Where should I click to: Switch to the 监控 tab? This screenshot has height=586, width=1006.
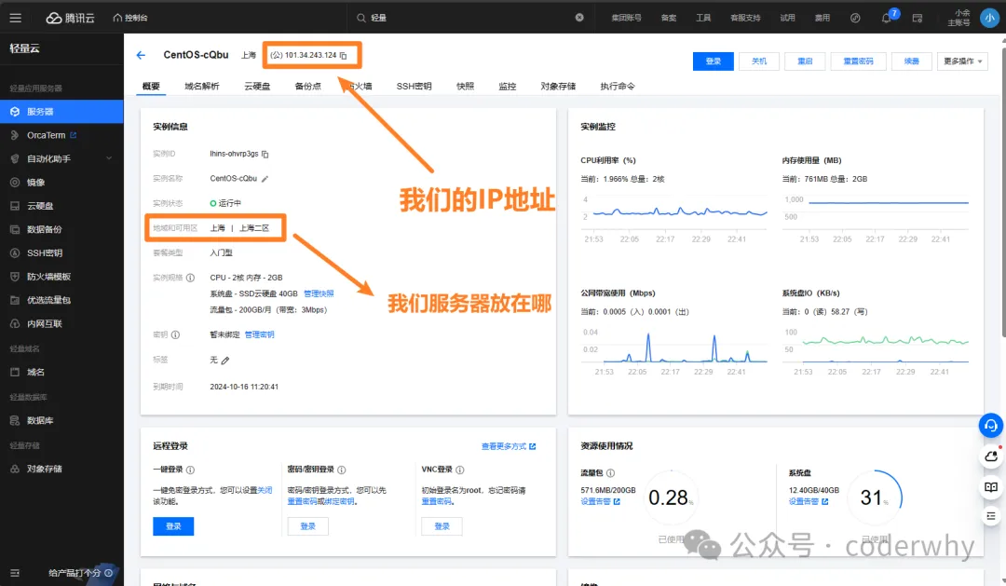pyautogui.click(x=508, y=86)
